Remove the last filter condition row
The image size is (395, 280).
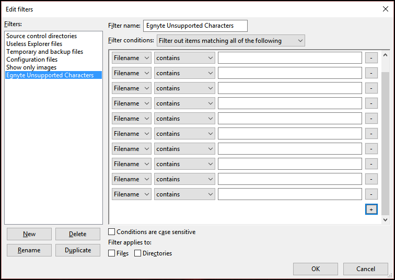(371, 194)
